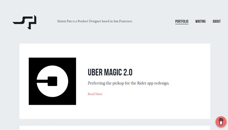
Task: Click the Simon Pan SP logo
Action: tap(25, 22)
